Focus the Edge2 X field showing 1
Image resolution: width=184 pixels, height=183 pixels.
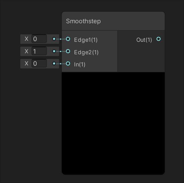[39, 51]
